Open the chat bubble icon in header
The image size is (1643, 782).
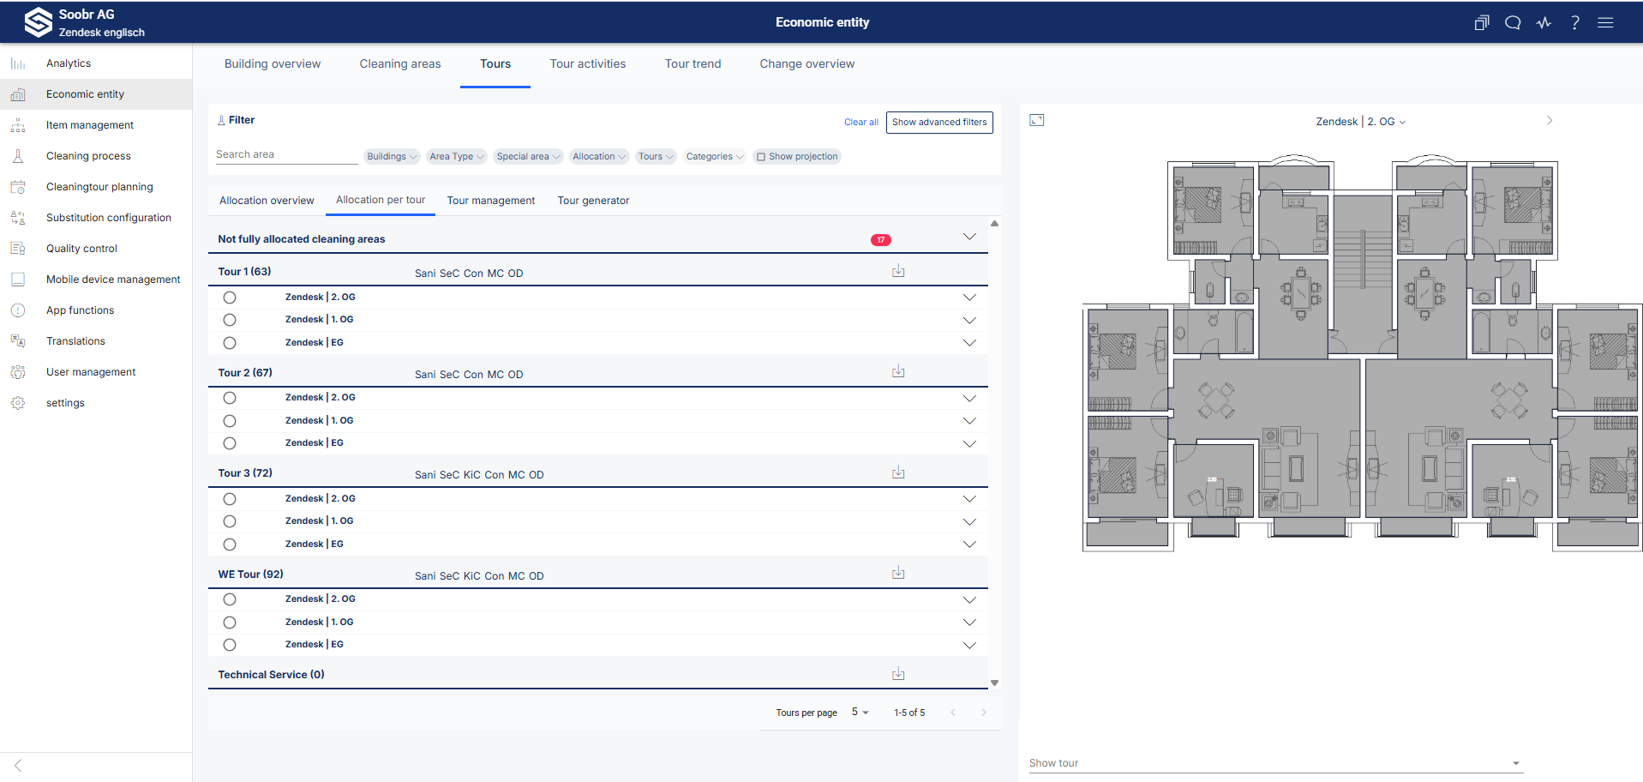pyautogui.click(x=1513, y=23)
